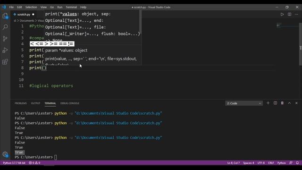Viewport: 302px width, 170px height.
Task: Click Documents in the breadcrumb path
Action: coord(27,21)
